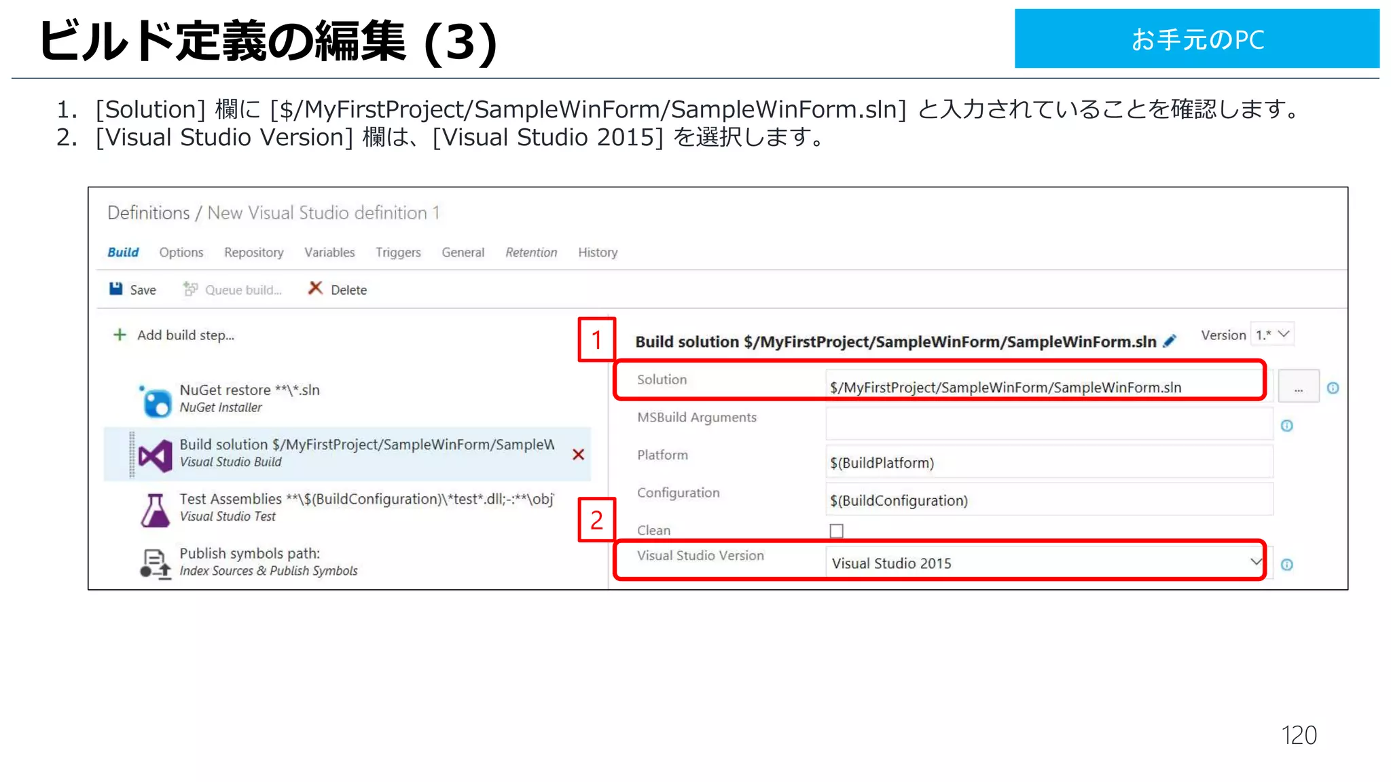Image resolution: width=1391 pixels, height=782 pixels.
Task: Click the New Visual Studio definition 1 title
Action: (323, 212)
